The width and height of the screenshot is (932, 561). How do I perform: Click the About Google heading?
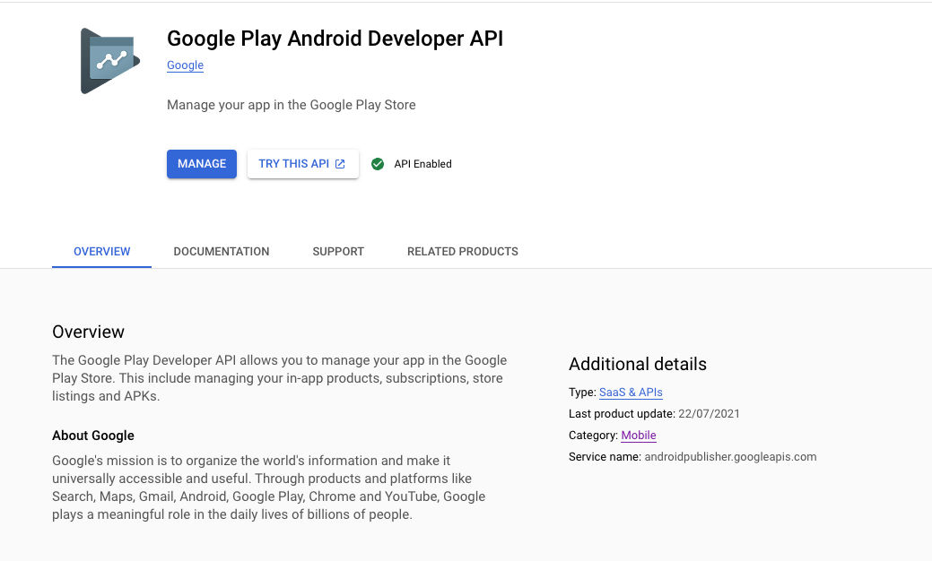coord(93,436)
